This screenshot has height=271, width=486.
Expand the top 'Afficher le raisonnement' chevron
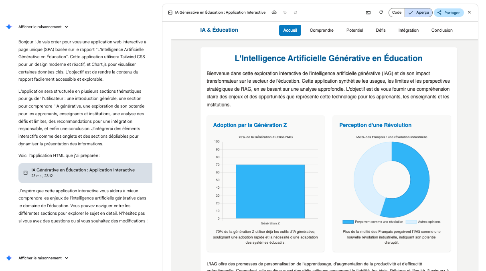(x=67, y=27)
